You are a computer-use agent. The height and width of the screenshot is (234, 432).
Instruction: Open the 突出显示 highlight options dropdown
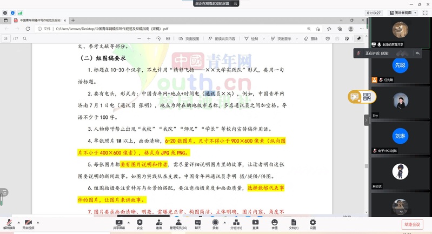[x=297, y=39]
